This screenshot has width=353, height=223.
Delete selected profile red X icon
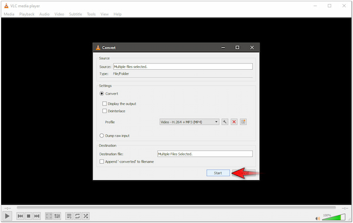tap(234, 122)
